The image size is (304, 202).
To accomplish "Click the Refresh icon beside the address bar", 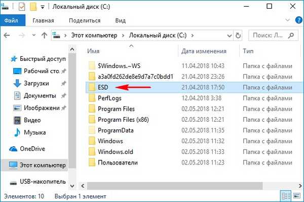I will (x=238, y=36).
